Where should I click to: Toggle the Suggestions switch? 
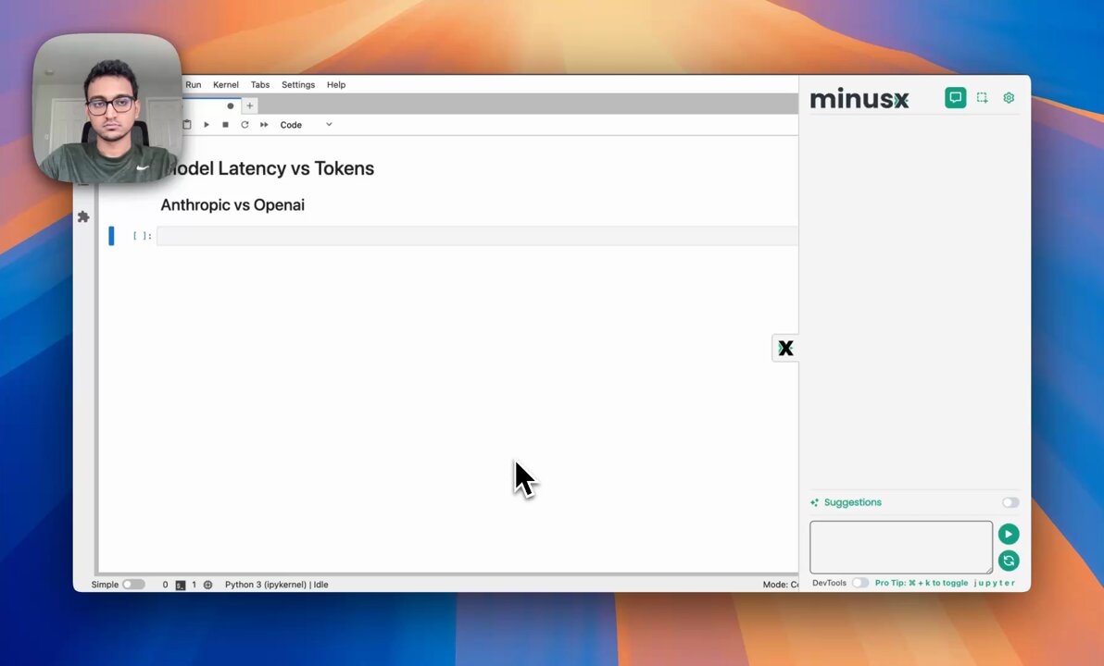coord(1010,502)
